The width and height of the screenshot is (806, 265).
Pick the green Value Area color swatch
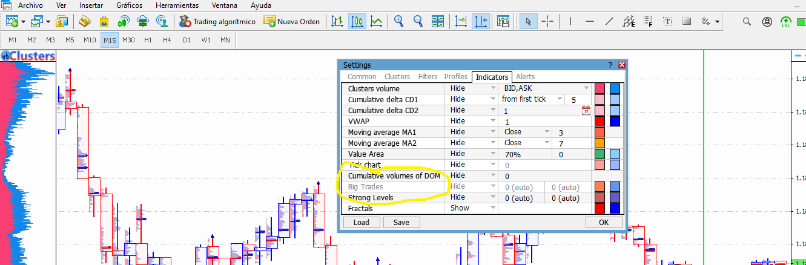tap(600, 154)
